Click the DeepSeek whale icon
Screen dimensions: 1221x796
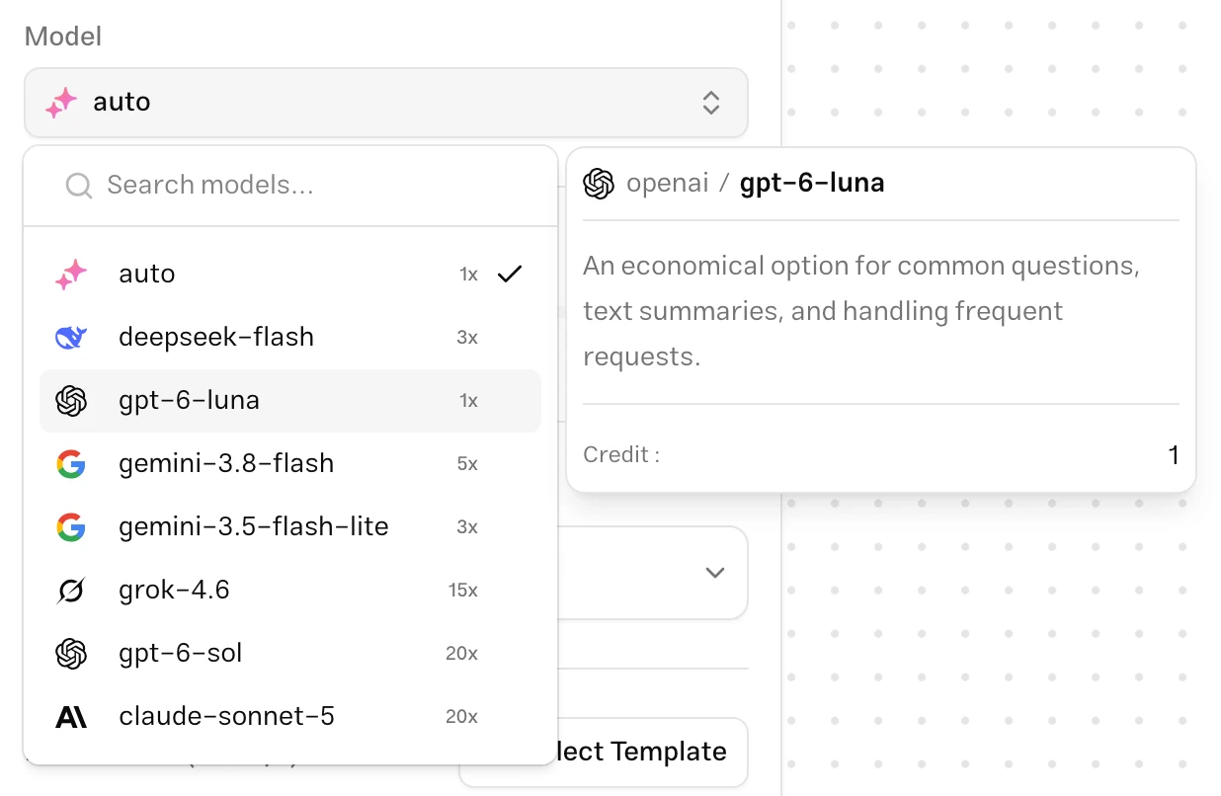(x=71, y=338)
